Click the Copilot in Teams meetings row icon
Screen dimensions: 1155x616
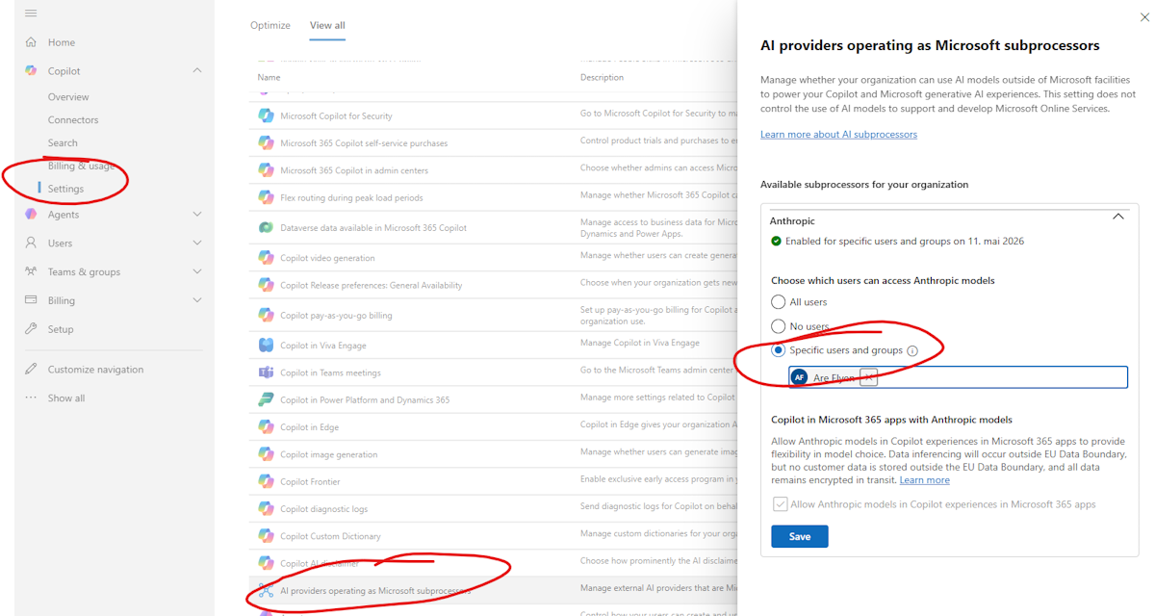[x=266, y=372]
